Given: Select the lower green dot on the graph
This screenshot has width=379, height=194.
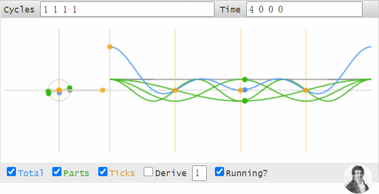Looking at the screenshot, I should [245, 101].
